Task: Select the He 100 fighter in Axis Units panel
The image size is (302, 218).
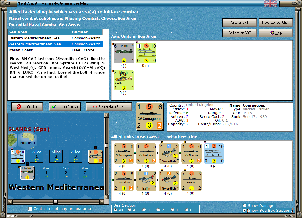Action: point(124,53)
